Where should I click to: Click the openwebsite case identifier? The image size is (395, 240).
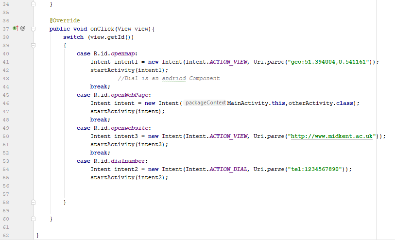pyautogui.click(x=130, y=128)
